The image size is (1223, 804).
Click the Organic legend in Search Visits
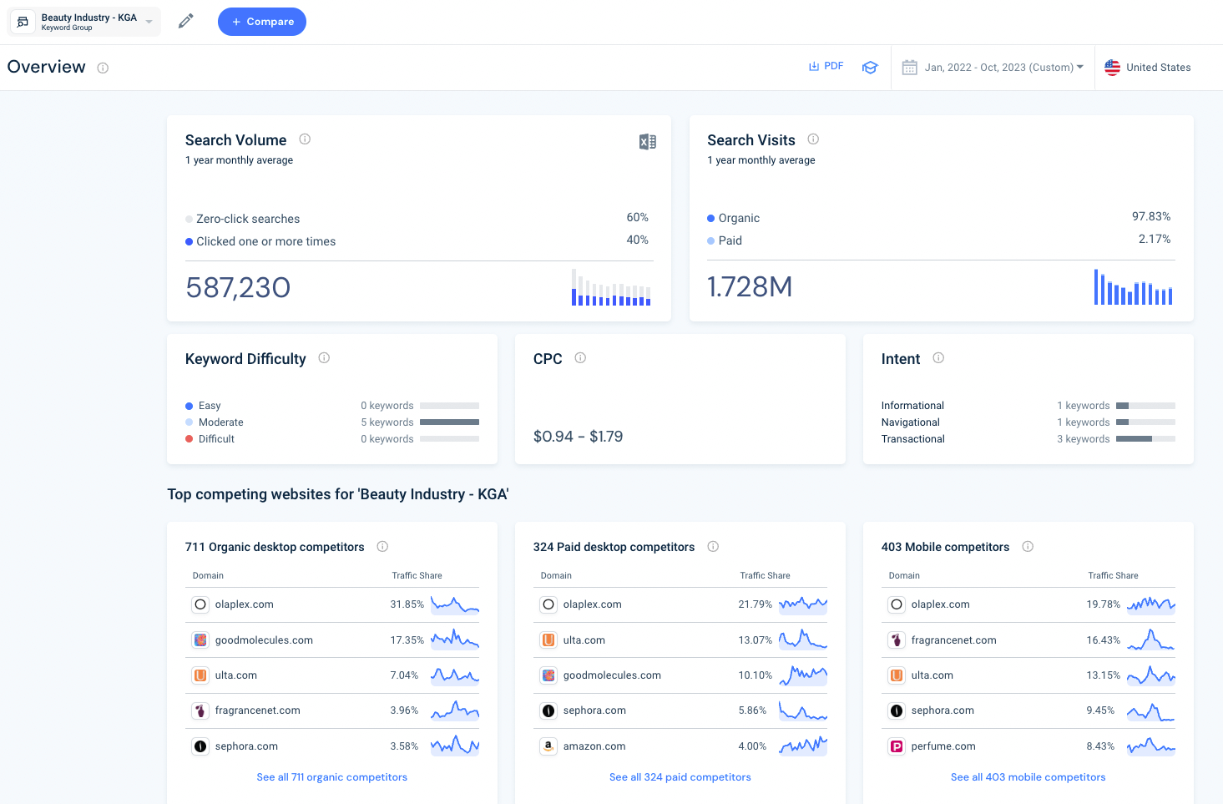click(733, 218)
